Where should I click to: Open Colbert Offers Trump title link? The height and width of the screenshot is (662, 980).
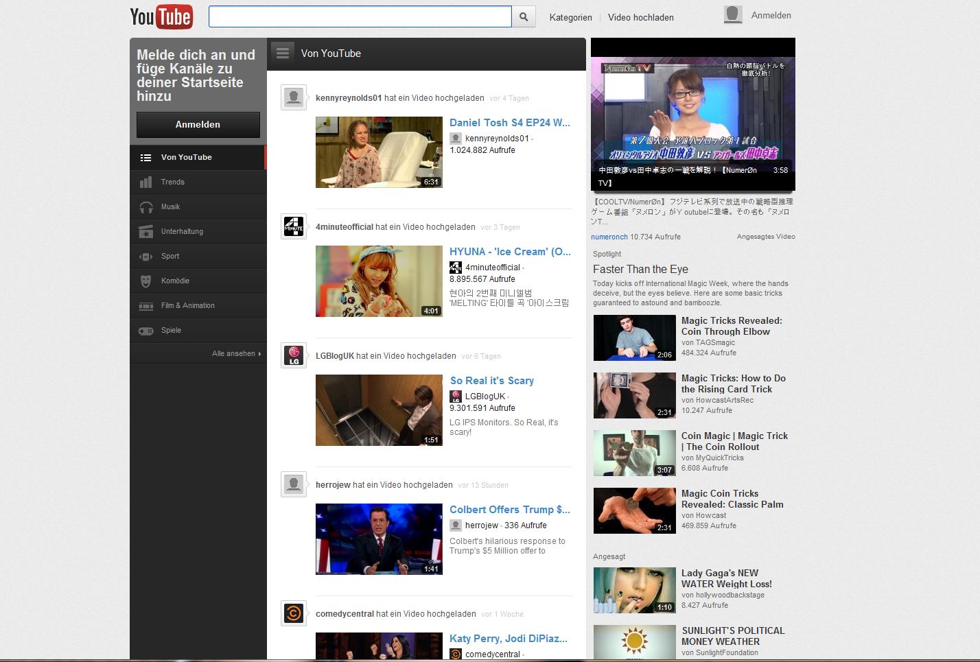[510, 510]
